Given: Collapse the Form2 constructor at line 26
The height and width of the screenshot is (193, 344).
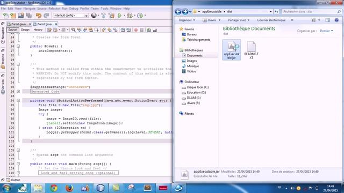Looking at the screenshot, I should [18, 46].
